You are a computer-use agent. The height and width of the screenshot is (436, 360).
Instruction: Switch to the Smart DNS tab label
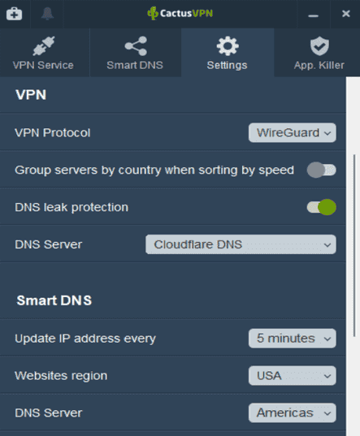[135, 65]
